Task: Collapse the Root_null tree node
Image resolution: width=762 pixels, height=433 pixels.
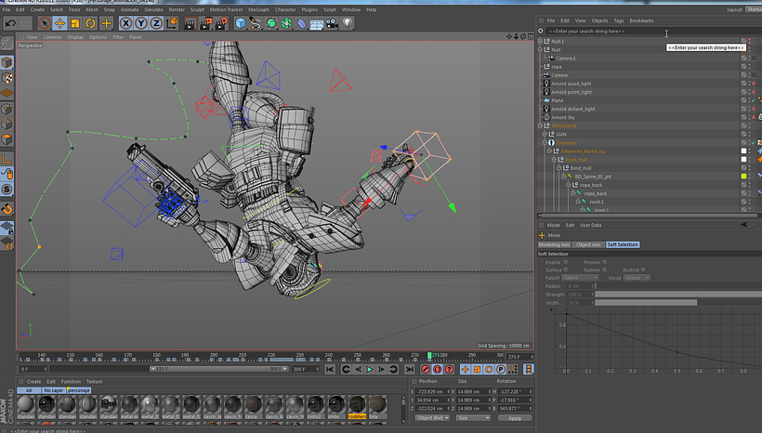Action: [x=555, y=159]
